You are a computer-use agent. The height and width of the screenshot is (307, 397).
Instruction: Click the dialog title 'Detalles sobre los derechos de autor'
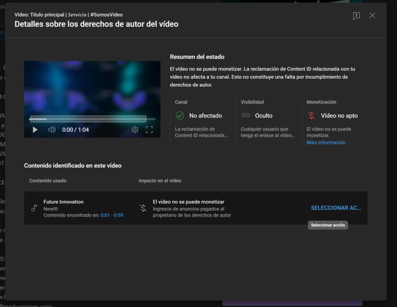pyautogui.click(x=97, y=24)
